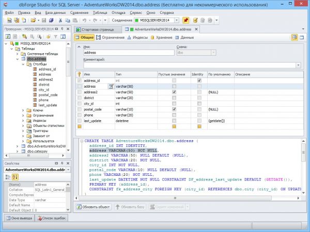310x232 pixels.
Task: Click the layout view icon at top right
Action: tap(294, 38)
